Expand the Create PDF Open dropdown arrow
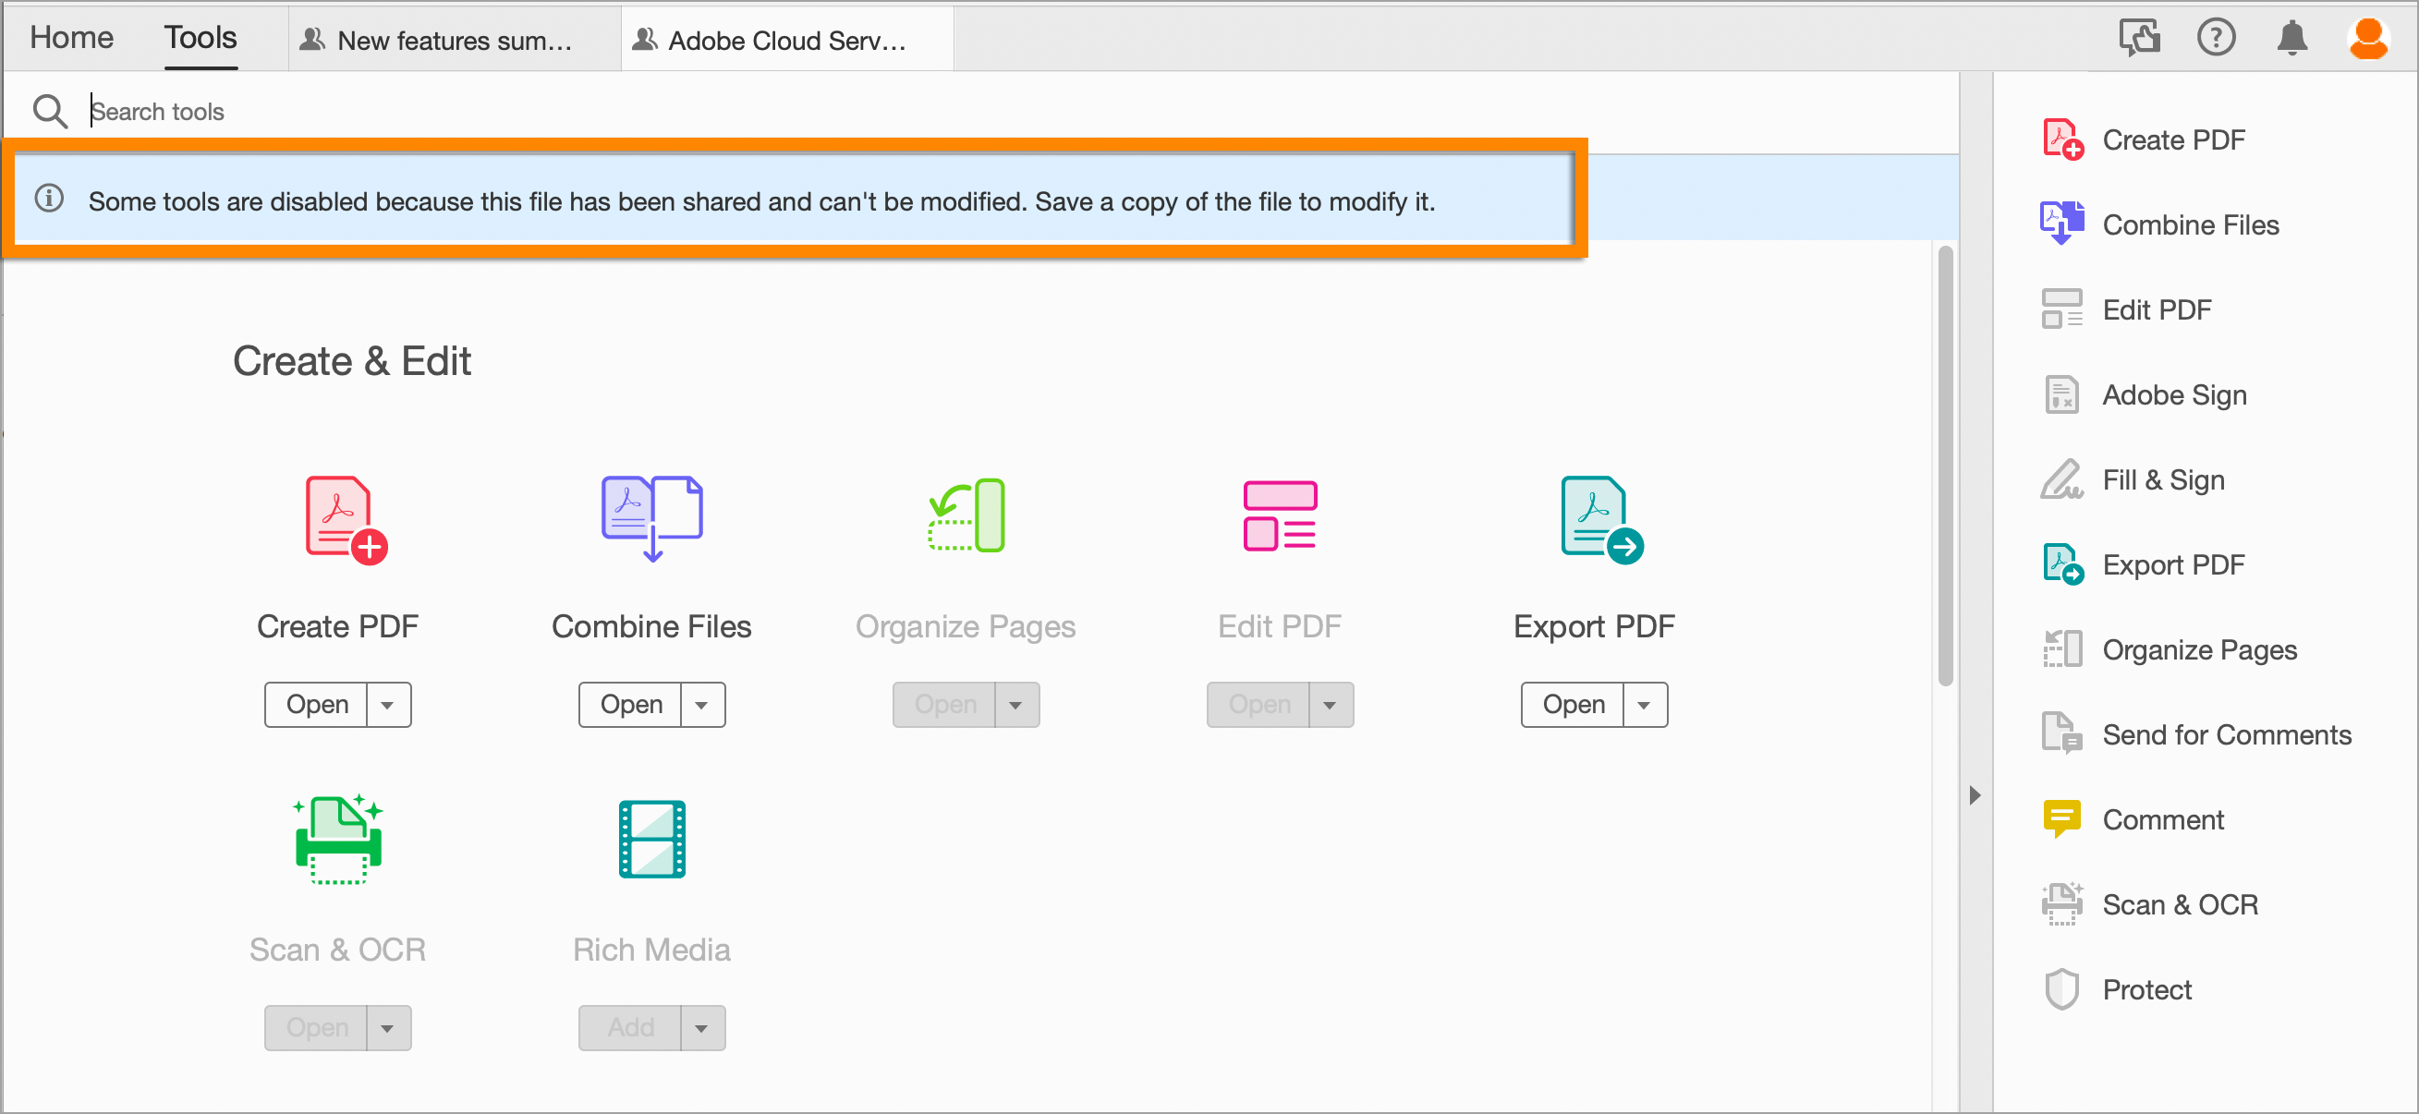The height and width of the screenshot is (1114, 2419). click(x=389, y=704)
